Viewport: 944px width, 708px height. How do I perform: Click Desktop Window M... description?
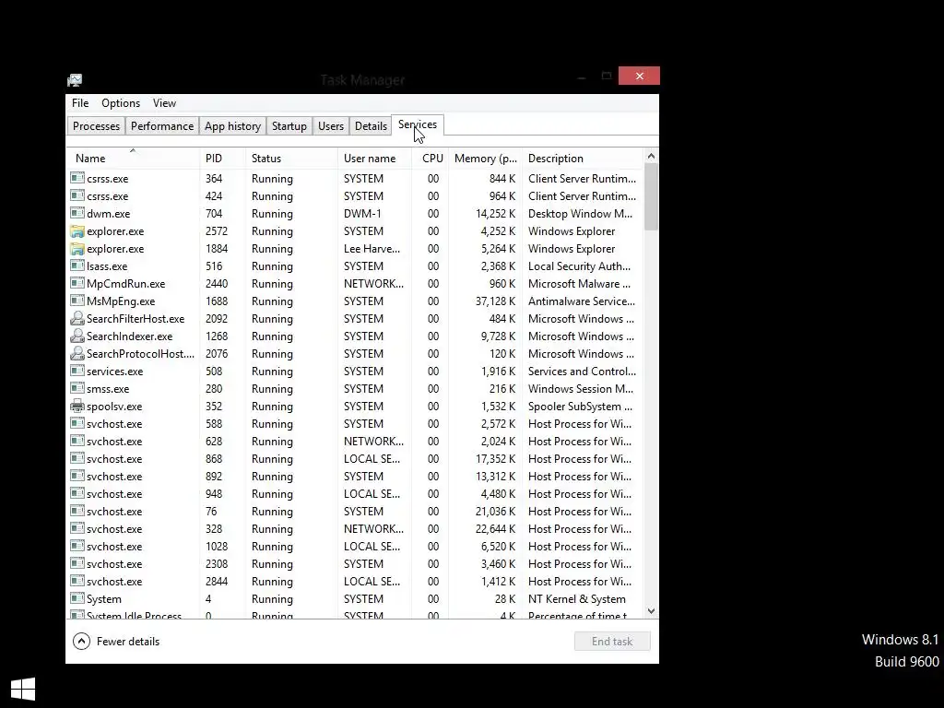(580, 214)
